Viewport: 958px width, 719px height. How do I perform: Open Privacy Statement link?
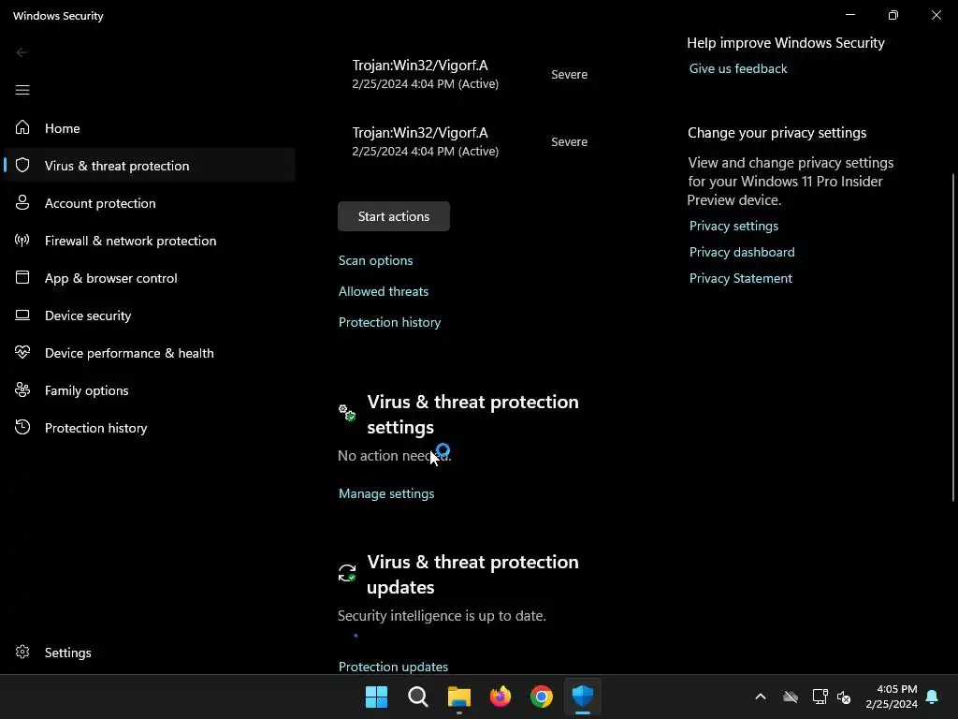(x=741, y=278)
